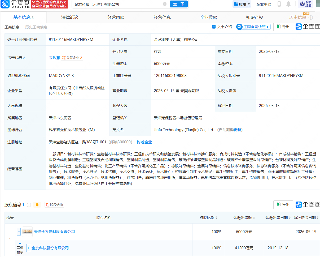Open 金发科技股份有限公司 link
320x257 pixels.
click(x=50, y=248)
